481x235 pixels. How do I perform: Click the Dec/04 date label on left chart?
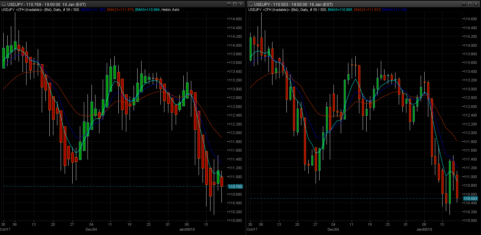91,229
